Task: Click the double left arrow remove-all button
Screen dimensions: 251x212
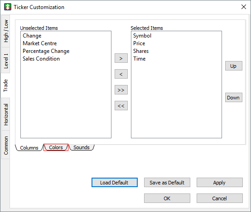Action: (121, 106)
